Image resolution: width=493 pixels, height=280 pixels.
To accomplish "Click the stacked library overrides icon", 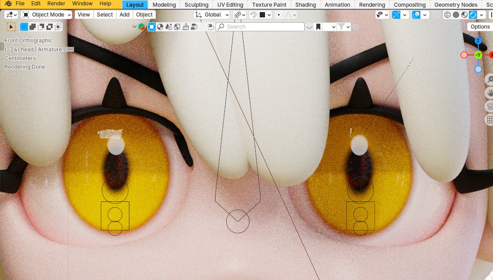I will coord(194,27).
